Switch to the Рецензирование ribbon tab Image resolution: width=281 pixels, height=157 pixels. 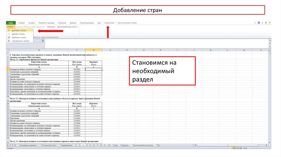pyautogui.click(x=87, y=23)
